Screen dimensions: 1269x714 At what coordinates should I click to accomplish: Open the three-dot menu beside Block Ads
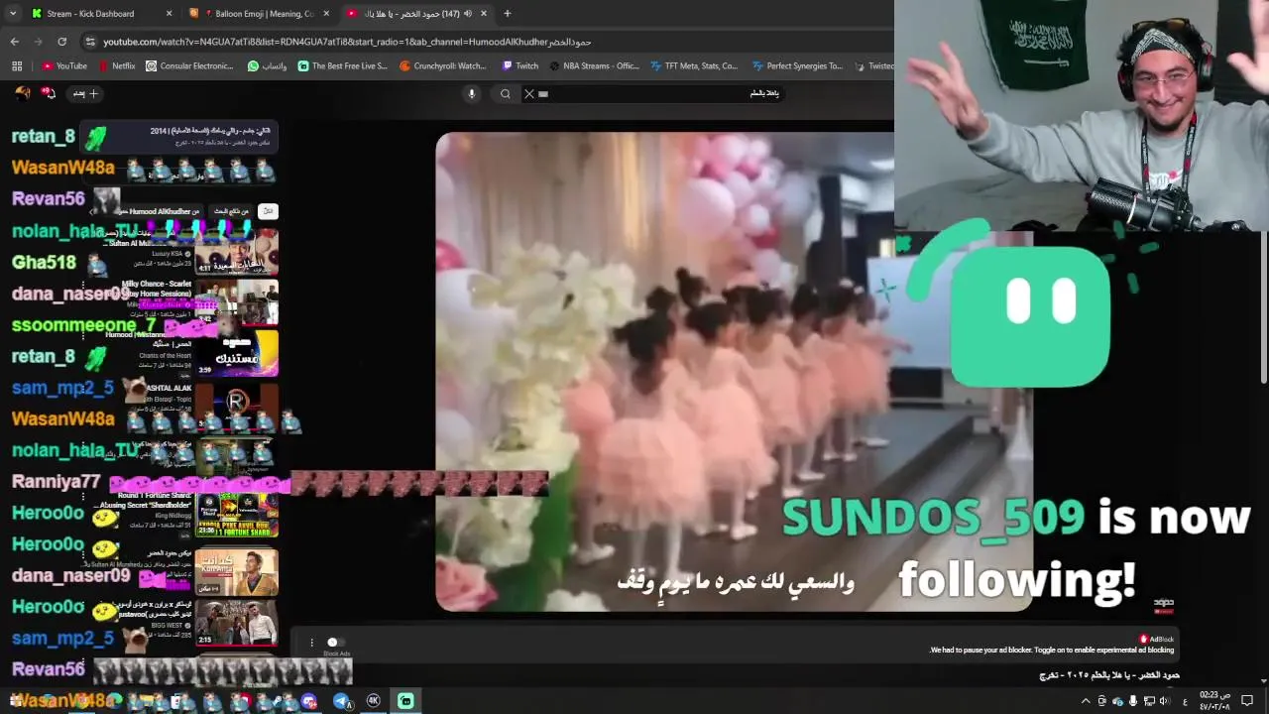311,642
